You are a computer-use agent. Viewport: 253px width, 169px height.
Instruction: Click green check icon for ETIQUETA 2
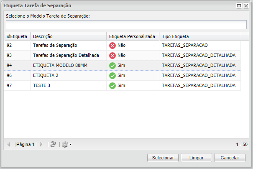pyautogui.click(x=112, y=75)
